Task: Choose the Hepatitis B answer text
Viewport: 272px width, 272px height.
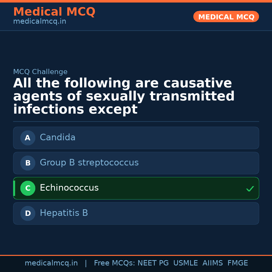Action: (x=64, y=213)
